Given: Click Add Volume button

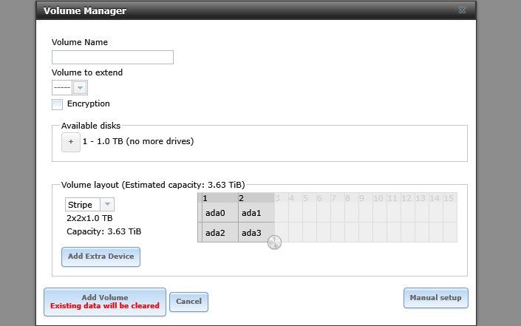Looking at the screenshot, I should click(x=105, y=302).
